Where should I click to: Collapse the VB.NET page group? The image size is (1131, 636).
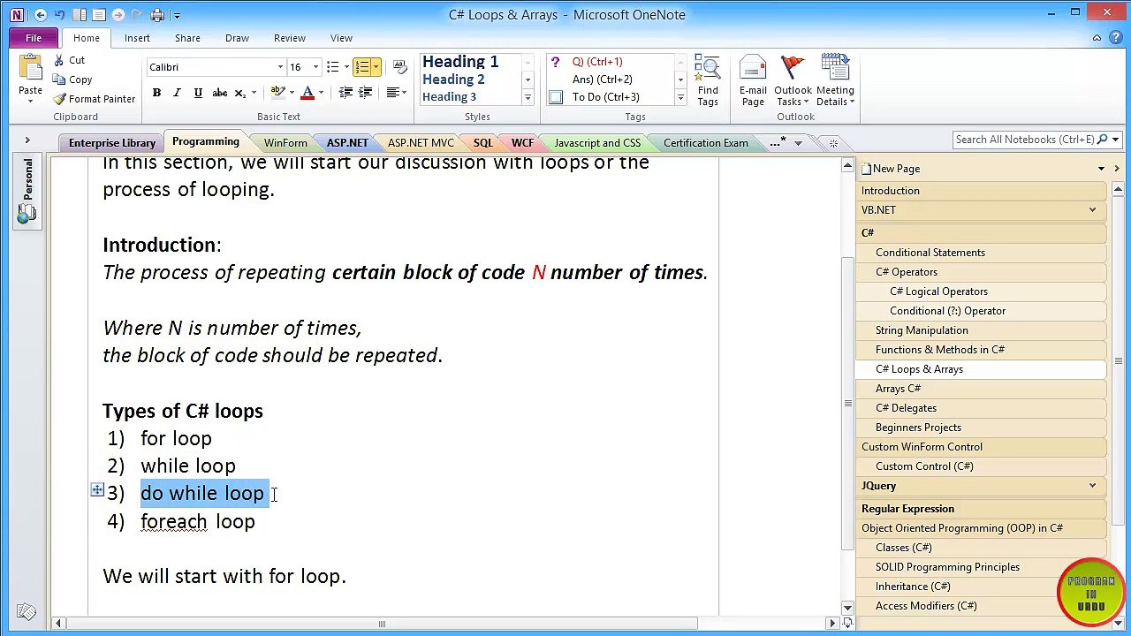(x=1092, y=210)
